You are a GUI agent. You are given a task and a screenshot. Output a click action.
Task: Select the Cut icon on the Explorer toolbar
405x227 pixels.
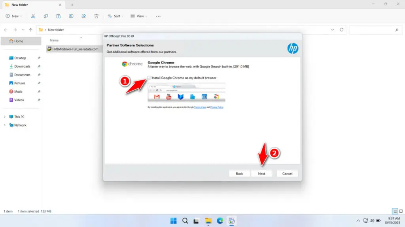pyautogui.click(x=33, y=16)
